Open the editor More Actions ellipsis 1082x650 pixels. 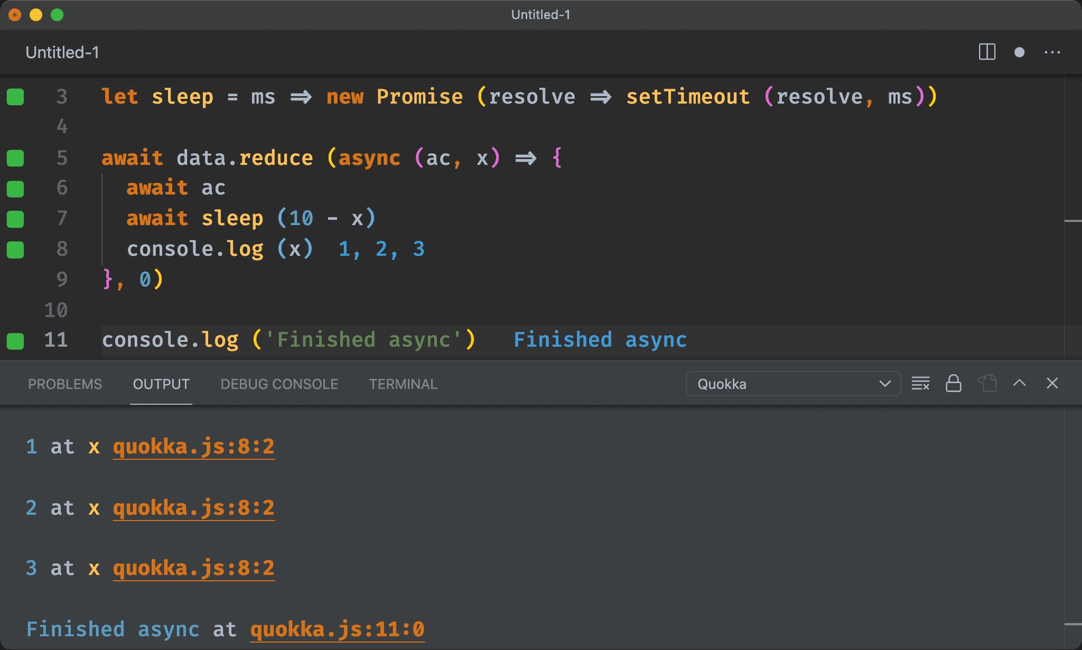tap(1052, 52)
